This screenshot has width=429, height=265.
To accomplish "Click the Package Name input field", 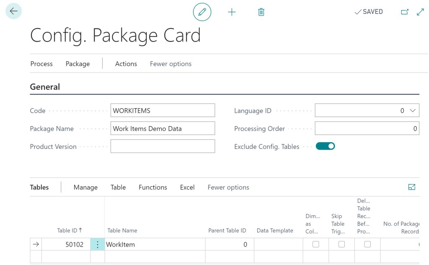I will 163,129.
